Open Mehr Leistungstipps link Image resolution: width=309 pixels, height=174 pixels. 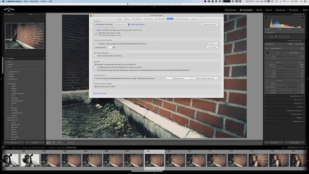[100, 93]
